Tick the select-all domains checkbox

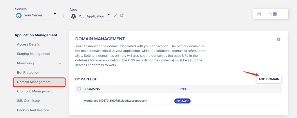79,89
